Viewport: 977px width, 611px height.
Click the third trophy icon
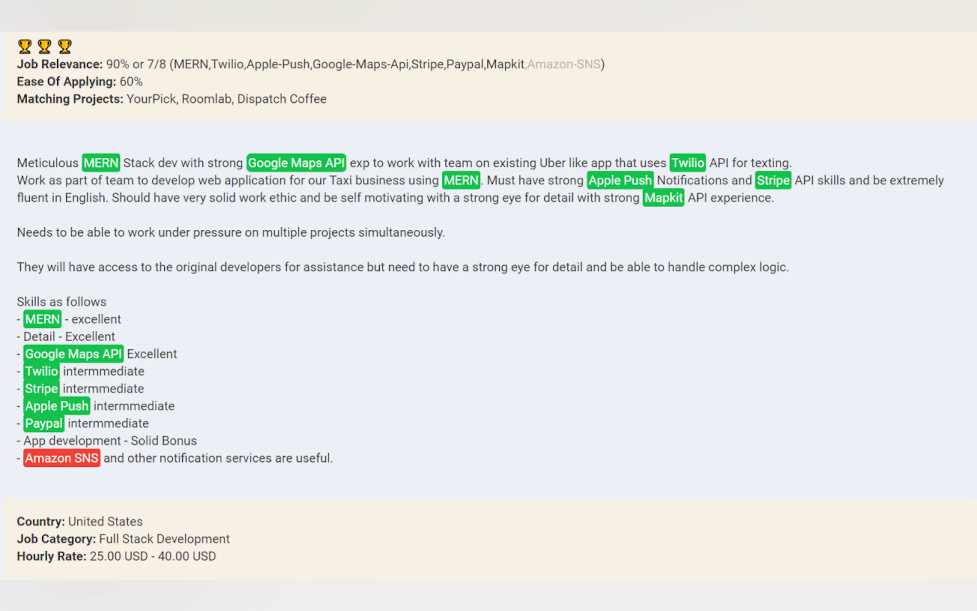(x=65, y=47)
